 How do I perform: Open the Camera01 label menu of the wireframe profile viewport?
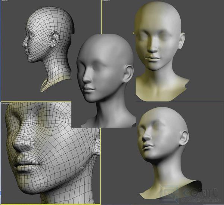coord(5,1)
